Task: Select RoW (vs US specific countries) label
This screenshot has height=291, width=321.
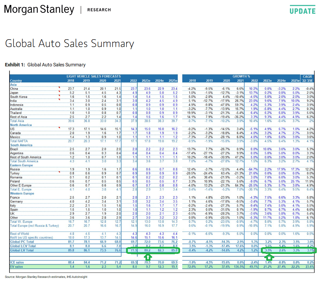Action: click(x=31, y=238)
